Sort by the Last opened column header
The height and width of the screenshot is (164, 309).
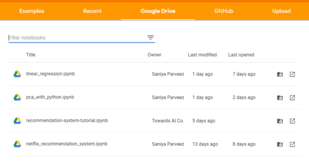241,55
